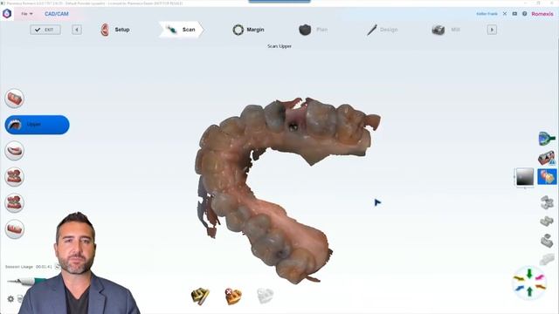
Task: Click the orange arrow in view orientation wheel
Action: (541, 287)
